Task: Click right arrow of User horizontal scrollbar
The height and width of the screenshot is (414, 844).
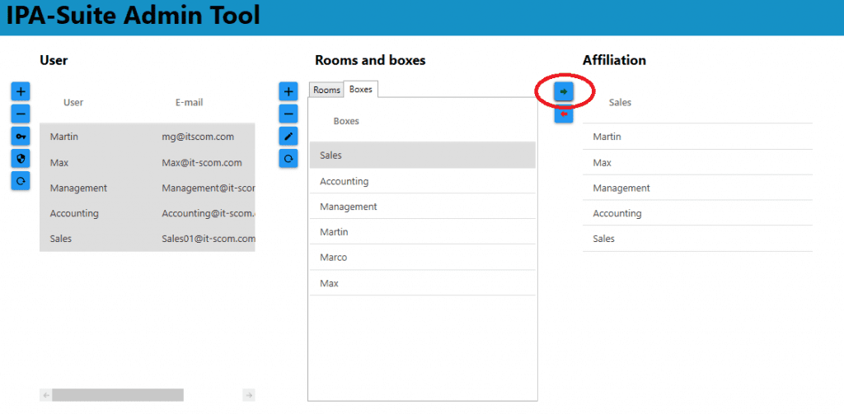Action: [249, 396]
